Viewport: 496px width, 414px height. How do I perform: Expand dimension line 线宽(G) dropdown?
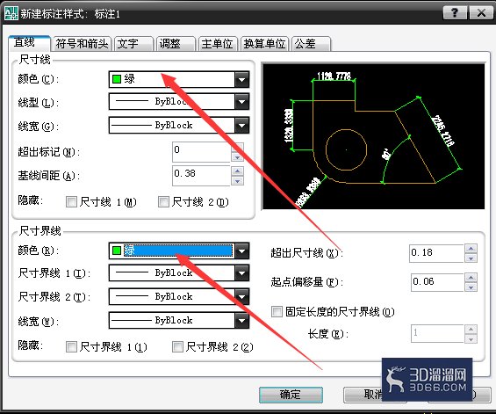pyautogui.click(x=242, y=126)
